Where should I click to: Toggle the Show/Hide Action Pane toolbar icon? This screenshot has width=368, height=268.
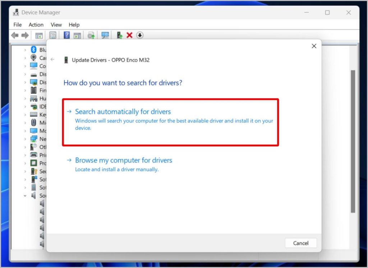coord(77,36)
